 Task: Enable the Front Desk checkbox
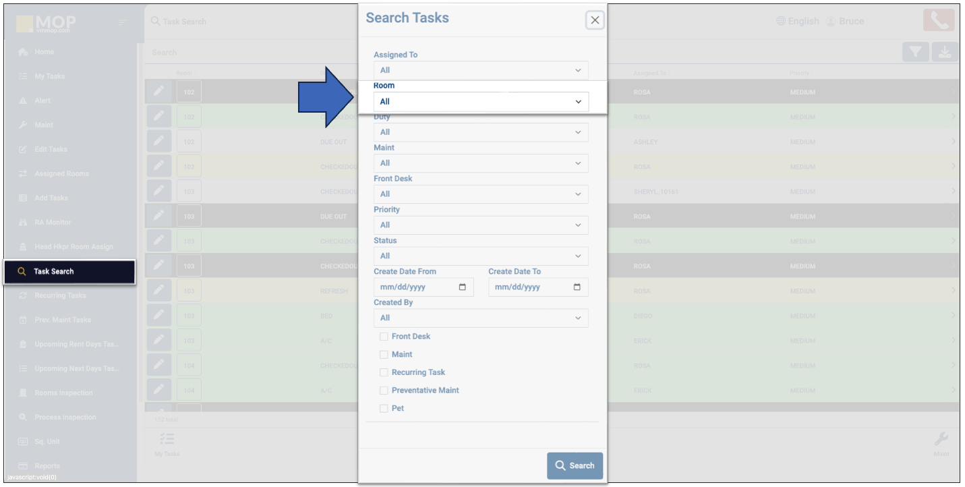[x=384, y=337]
